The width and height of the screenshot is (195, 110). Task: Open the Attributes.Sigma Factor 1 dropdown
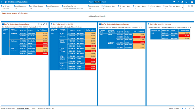(97, 16)
